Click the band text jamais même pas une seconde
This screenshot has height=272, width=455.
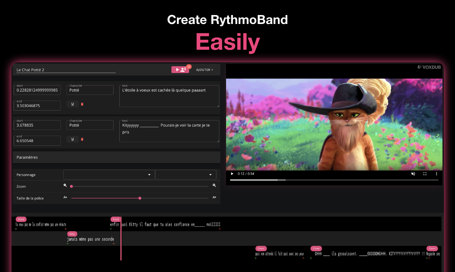point(91,239)
